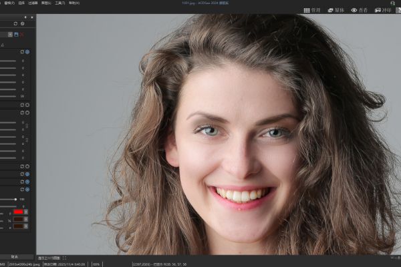Open the 工具 (Tools) menu

click(59, 3)
